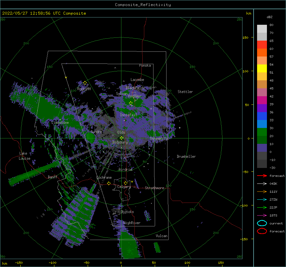
Task: Pick the yellow 51-54 dBZ color band
Action: click(262, 69)
